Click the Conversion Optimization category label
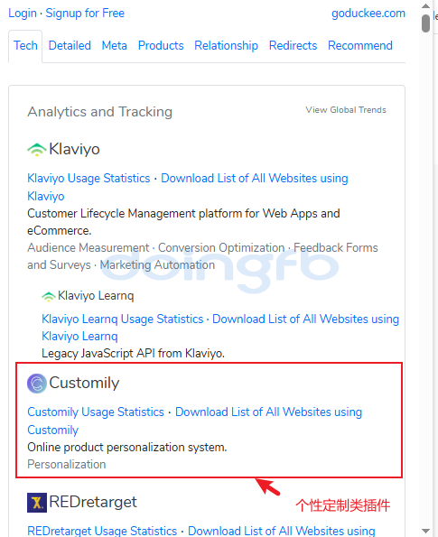Viewport: 438px width, 537px height. 221,247
